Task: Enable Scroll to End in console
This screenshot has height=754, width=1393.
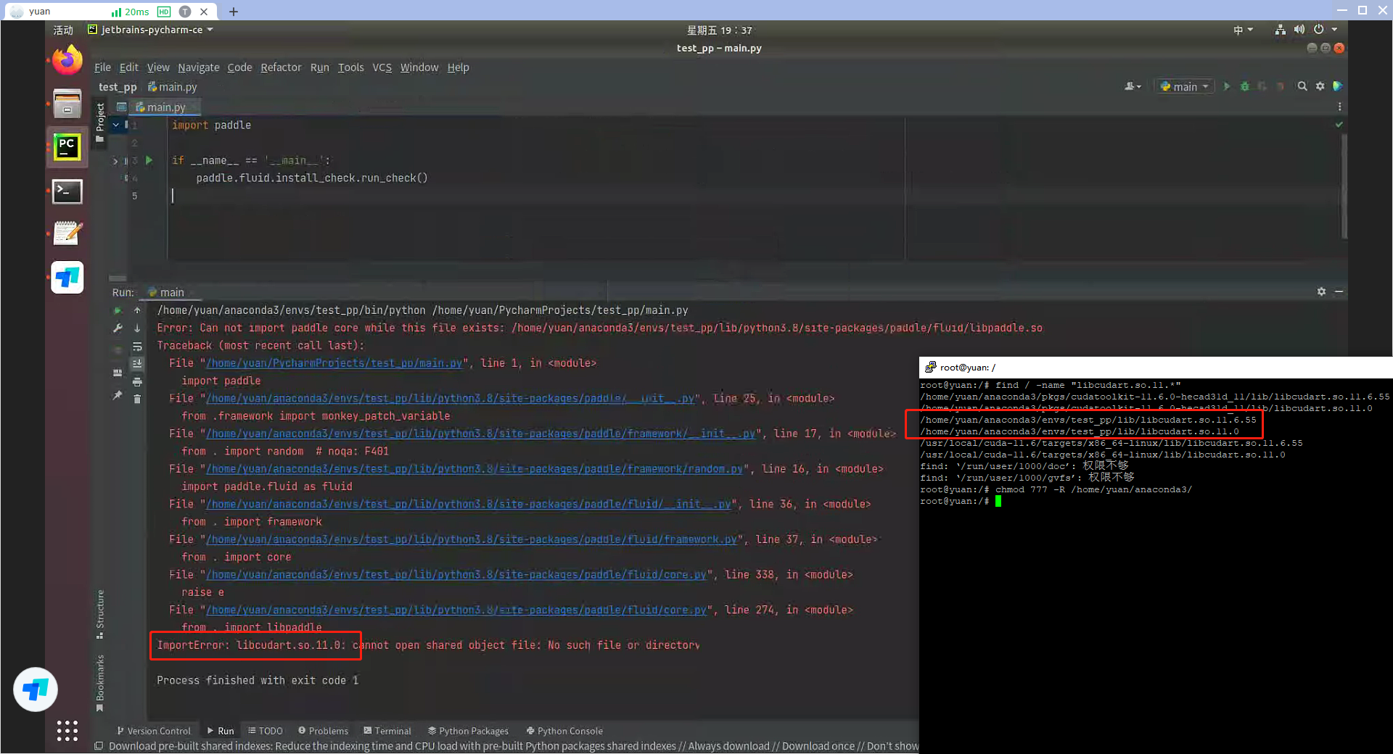Action: [x=138, y=363]
